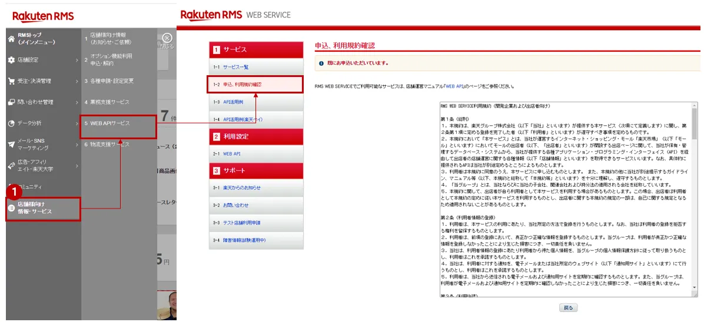Open 3-4 障害情報(試験運用中) link
Image resolution: width=704 pixels, height=322 pixels.
click(x=245, y=240)
